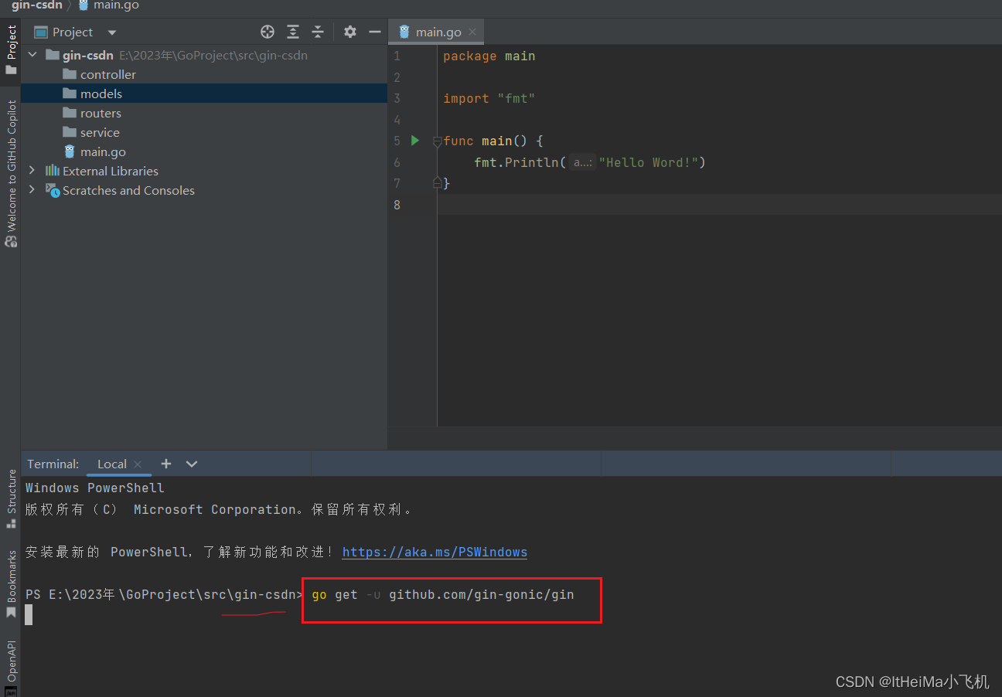Viewport: 1002px width, 697px height.
Task: Select the models folder in Project tree
Action: (101, 93)
